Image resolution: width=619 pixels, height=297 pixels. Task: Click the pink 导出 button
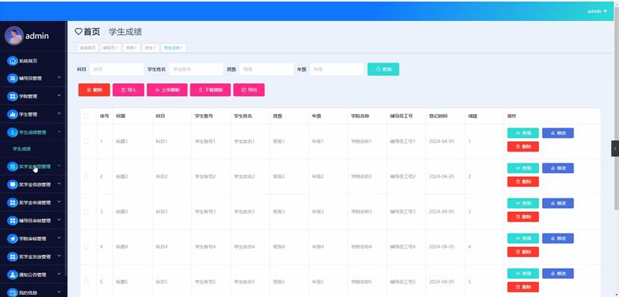coord(249,90)
